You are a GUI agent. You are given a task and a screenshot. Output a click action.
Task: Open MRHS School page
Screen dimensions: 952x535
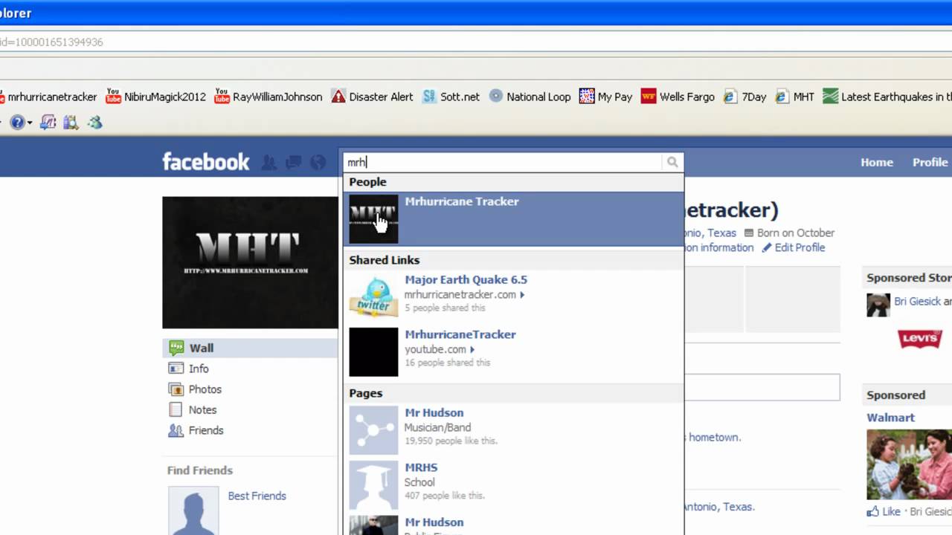421,467
